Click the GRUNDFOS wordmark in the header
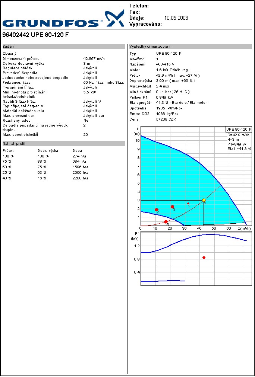Image resolution: width=255 pixels, height=377 pixels. tap(52, 23)
